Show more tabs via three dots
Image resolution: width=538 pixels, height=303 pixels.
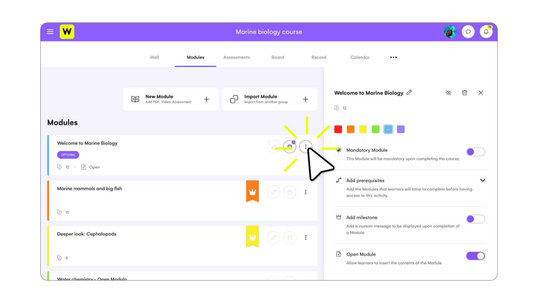tap(393, 57)
